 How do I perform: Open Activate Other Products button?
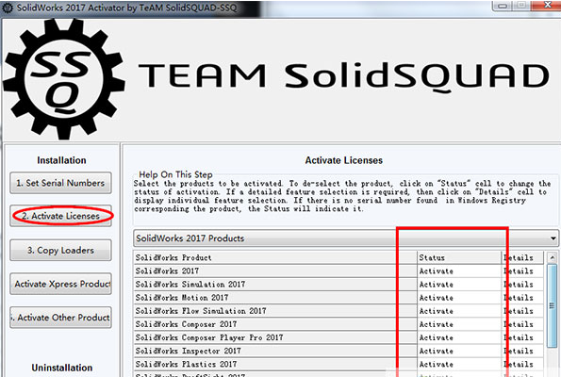pyautogui.click(x=60, y=318)
